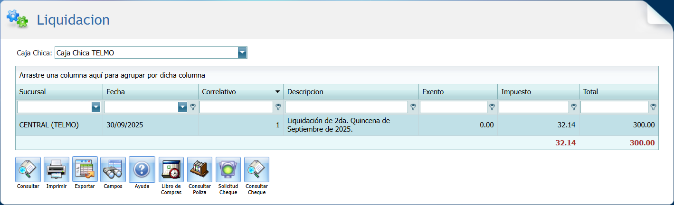Expand the Caja Chica dropdown
Viewport: 674px width, 205px height.
[242, 53]
